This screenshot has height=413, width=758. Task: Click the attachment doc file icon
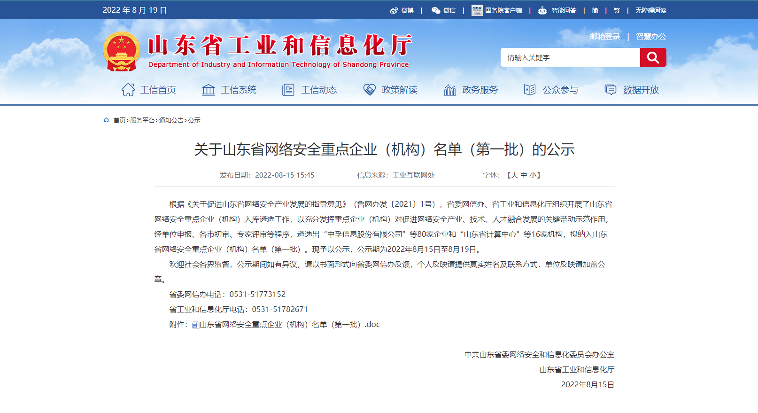195,325
